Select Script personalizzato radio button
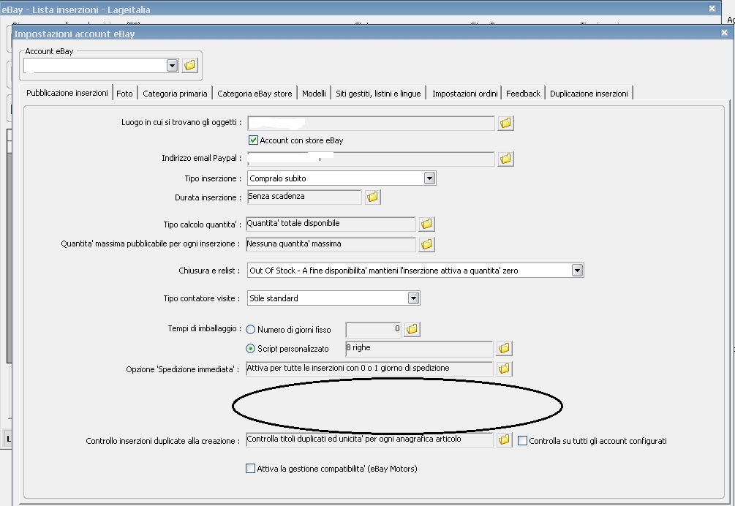The image size is (735, 506). pos(251,349)
